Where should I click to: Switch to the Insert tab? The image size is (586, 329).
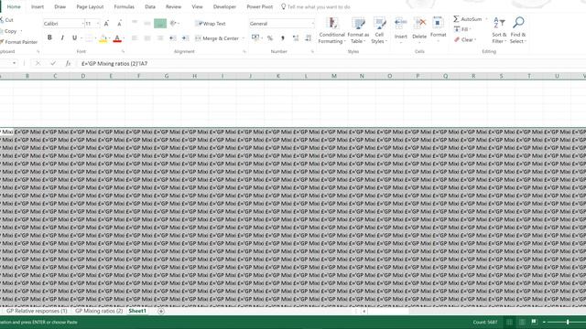coord(38,6)
